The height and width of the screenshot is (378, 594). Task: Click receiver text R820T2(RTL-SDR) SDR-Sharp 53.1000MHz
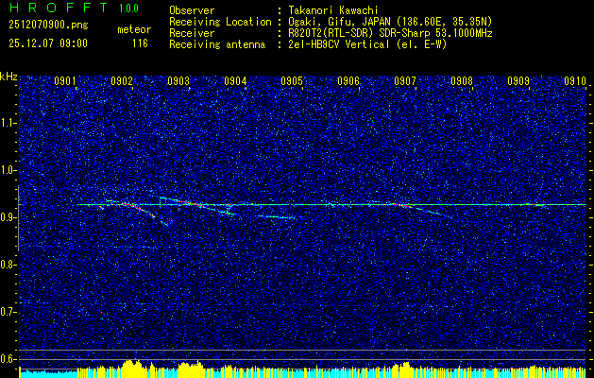[391, 33]
